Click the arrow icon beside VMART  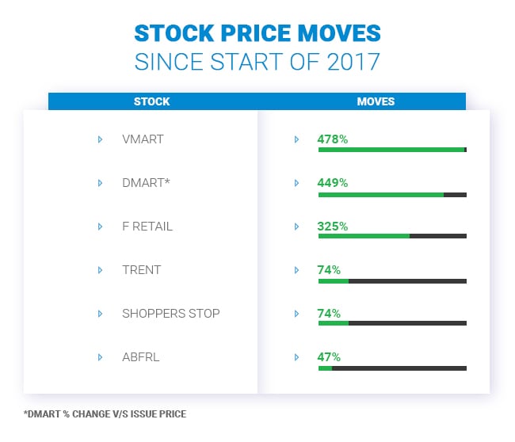pyautogui.click(x=100, y=139)
